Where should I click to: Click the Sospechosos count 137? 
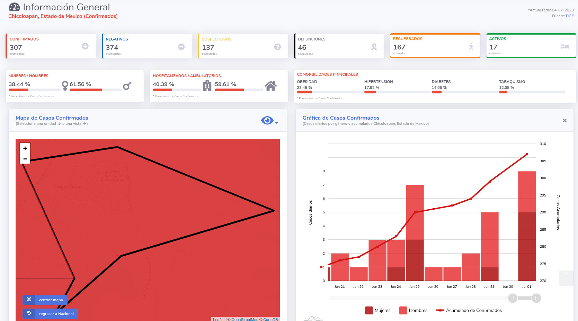(208, 47)
